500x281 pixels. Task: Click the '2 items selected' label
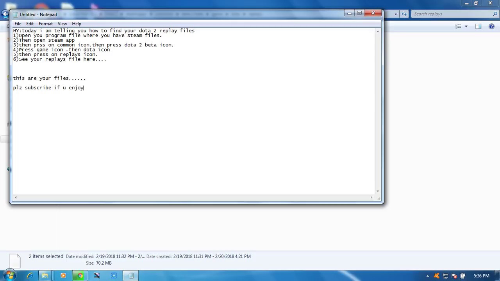pos(46,256)
